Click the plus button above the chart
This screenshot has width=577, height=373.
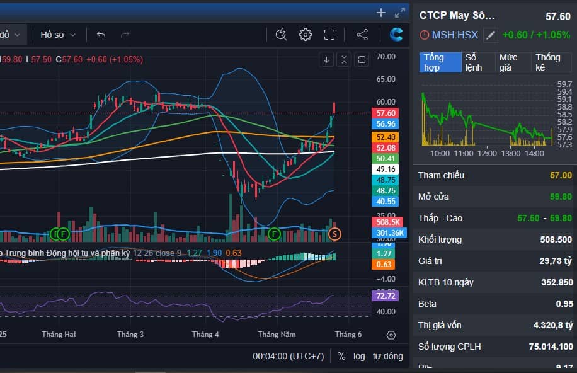coord(380,12)
